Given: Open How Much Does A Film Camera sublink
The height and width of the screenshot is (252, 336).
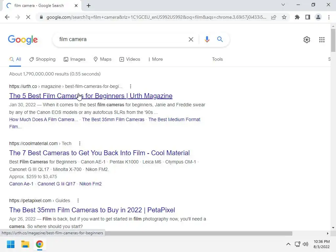Looking at the screenshot, I should (44, 119).
